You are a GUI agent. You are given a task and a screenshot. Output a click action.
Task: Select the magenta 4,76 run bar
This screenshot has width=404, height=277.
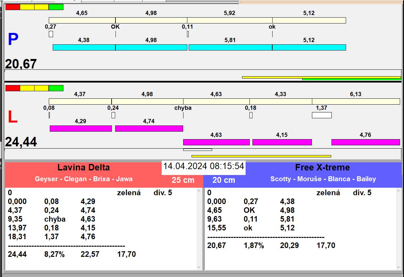pos(365,142)
